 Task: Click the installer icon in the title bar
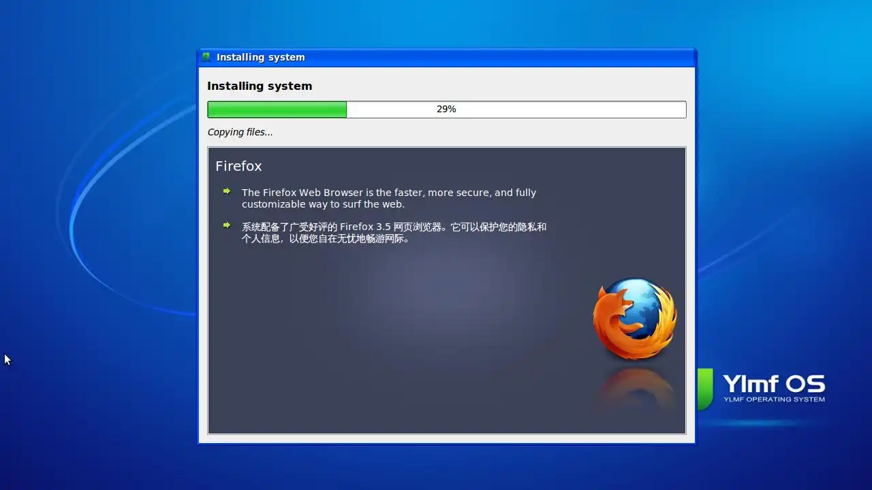(x=206, y=57)
